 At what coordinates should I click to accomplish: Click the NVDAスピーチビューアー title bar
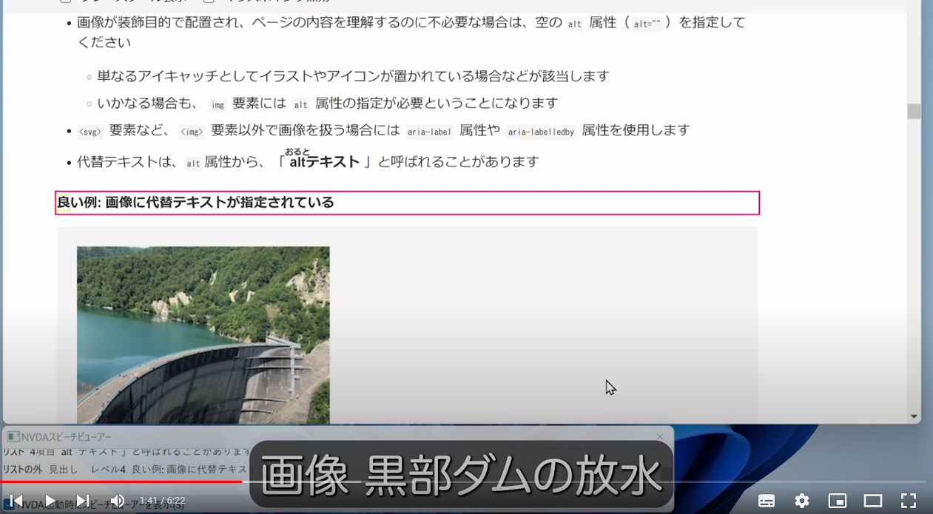coord(296,436)
